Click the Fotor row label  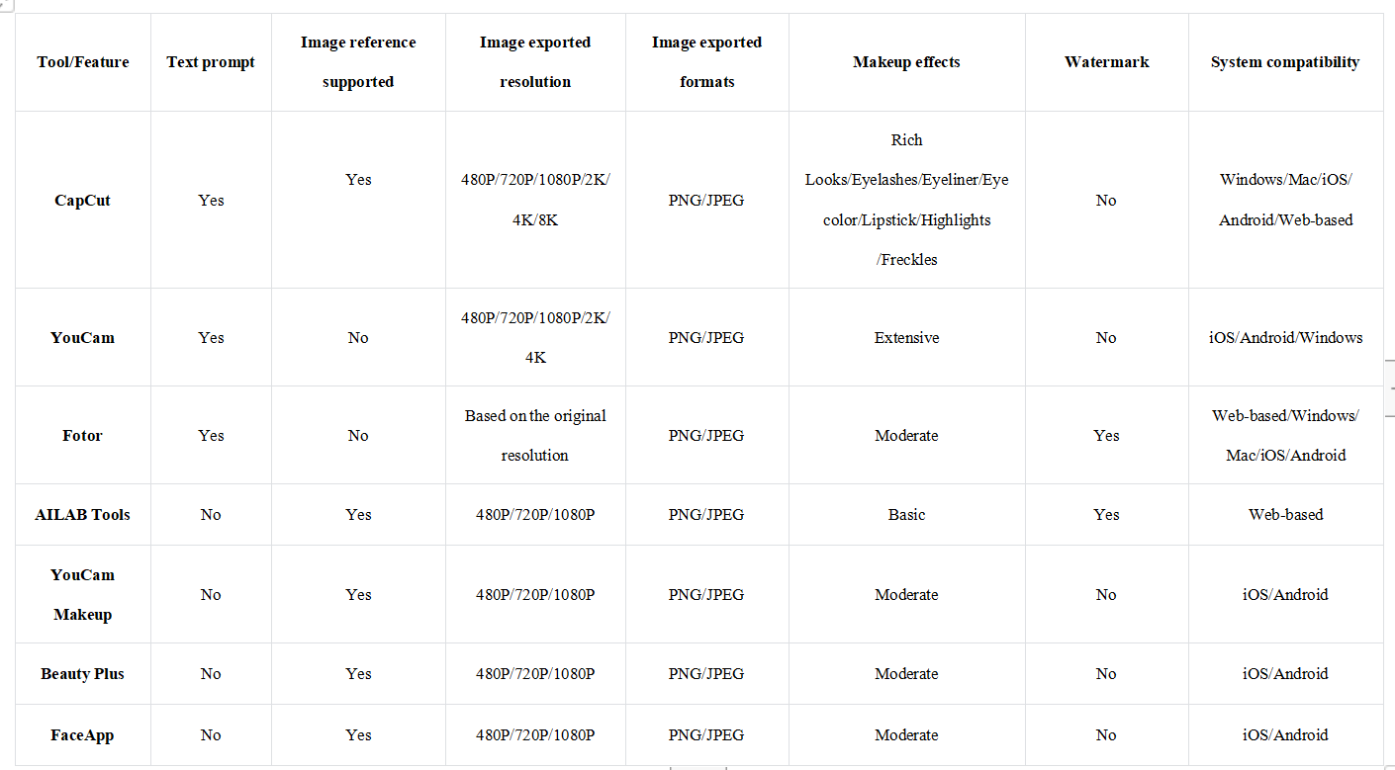(x=83, y=435)
